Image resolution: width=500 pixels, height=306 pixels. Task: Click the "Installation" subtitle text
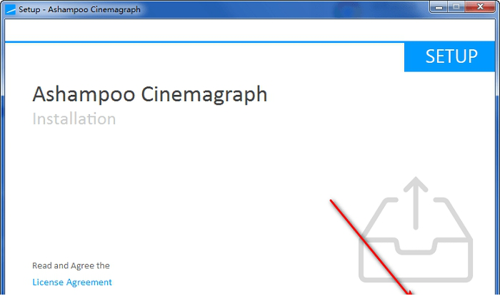tap(74, 119)
